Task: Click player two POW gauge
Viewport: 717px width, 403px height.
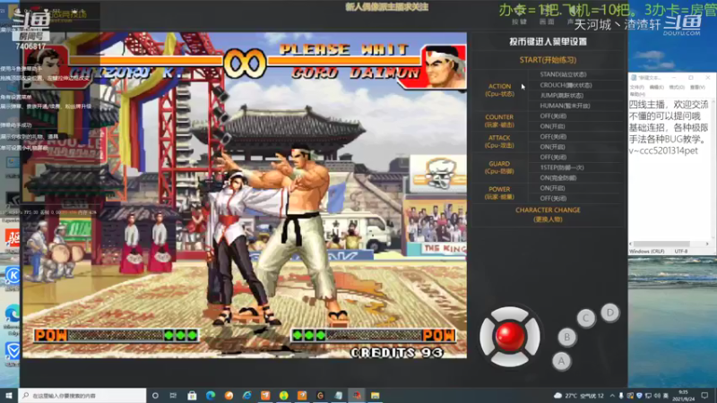Action: point(373,335)
